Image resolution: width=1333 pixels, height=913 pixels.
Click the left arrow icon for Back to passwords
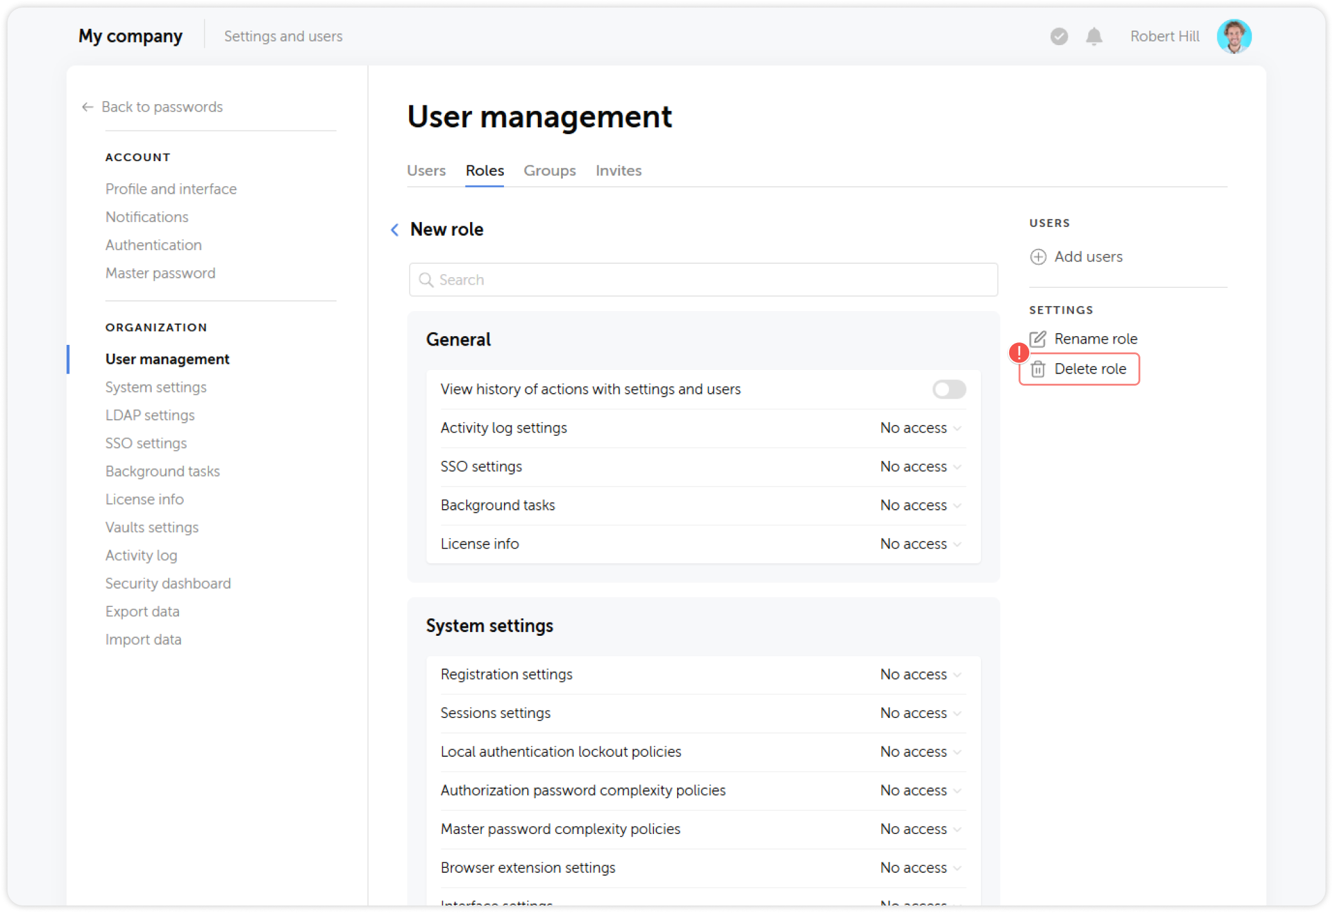[x=87, y=107]
